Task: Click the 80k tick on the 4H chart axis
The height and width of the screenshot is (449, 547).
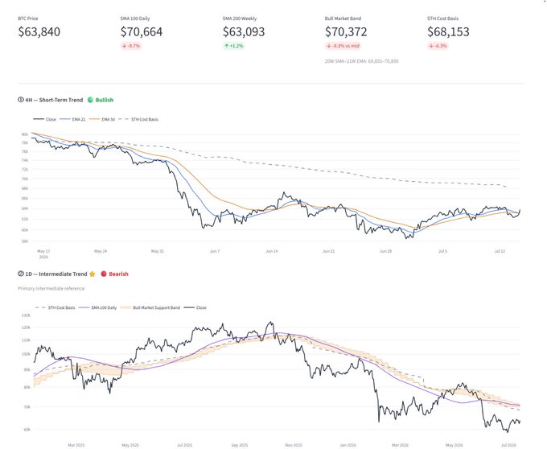Action: click(x=25, y=134)
